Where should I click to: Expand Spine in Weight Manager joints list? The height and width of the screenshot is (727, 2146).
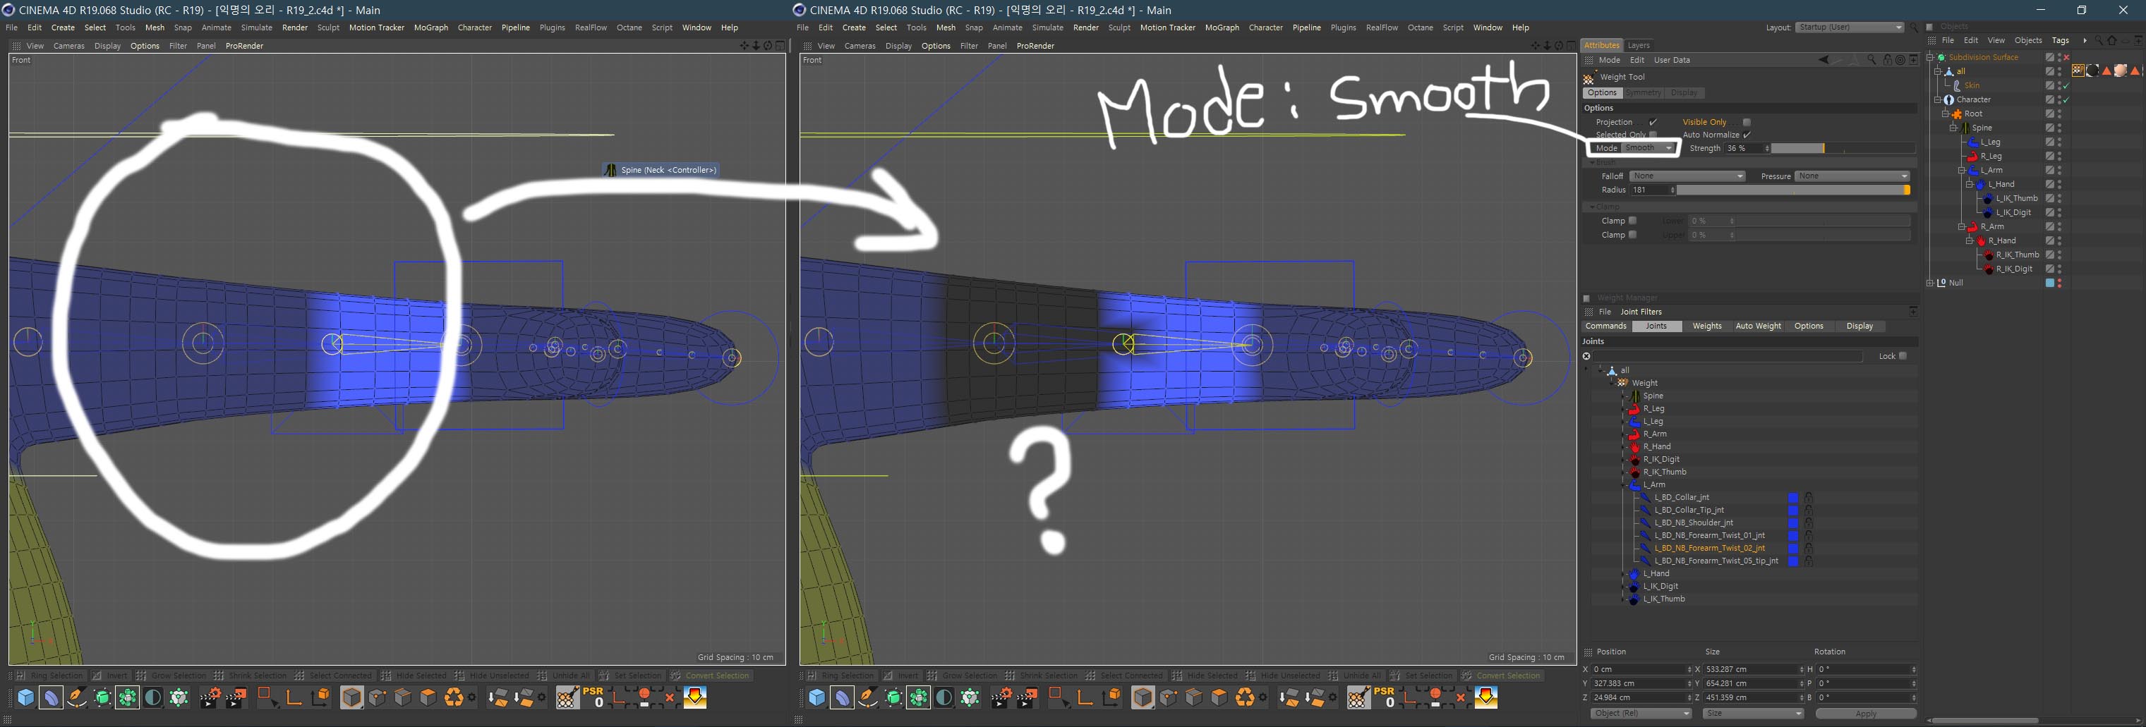(x=1623, y=396)
